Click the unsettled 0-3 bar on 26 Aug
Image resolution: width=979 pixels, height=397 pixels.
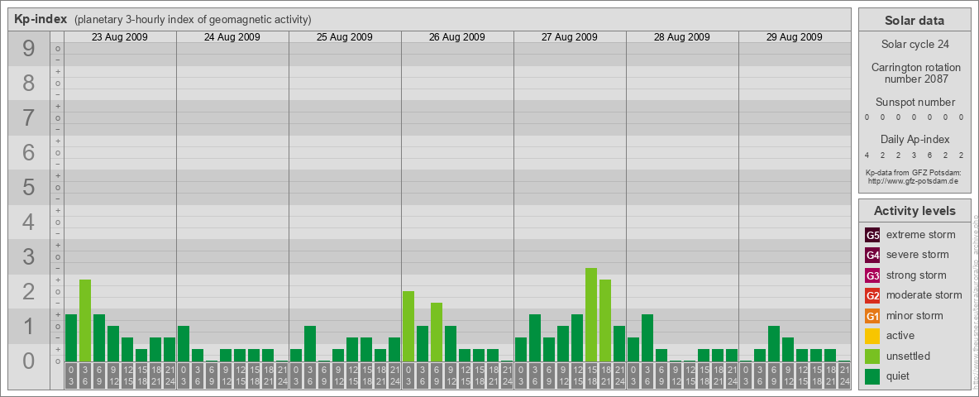[408, 327]
